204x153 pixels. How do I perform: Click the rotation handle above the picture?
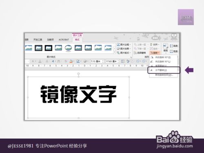pos(78,74)
